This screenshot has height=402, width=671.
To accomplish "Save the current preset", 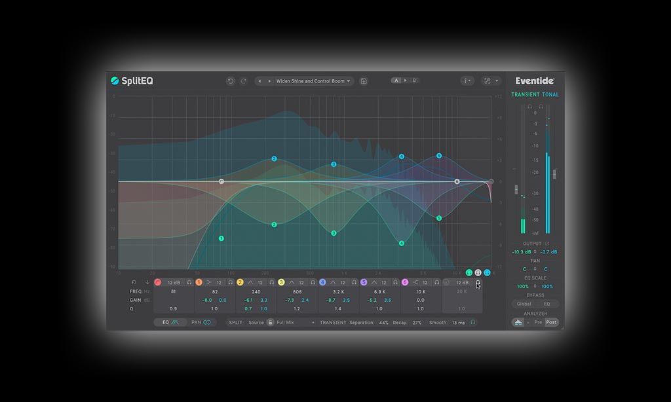I will click(363, 81).
